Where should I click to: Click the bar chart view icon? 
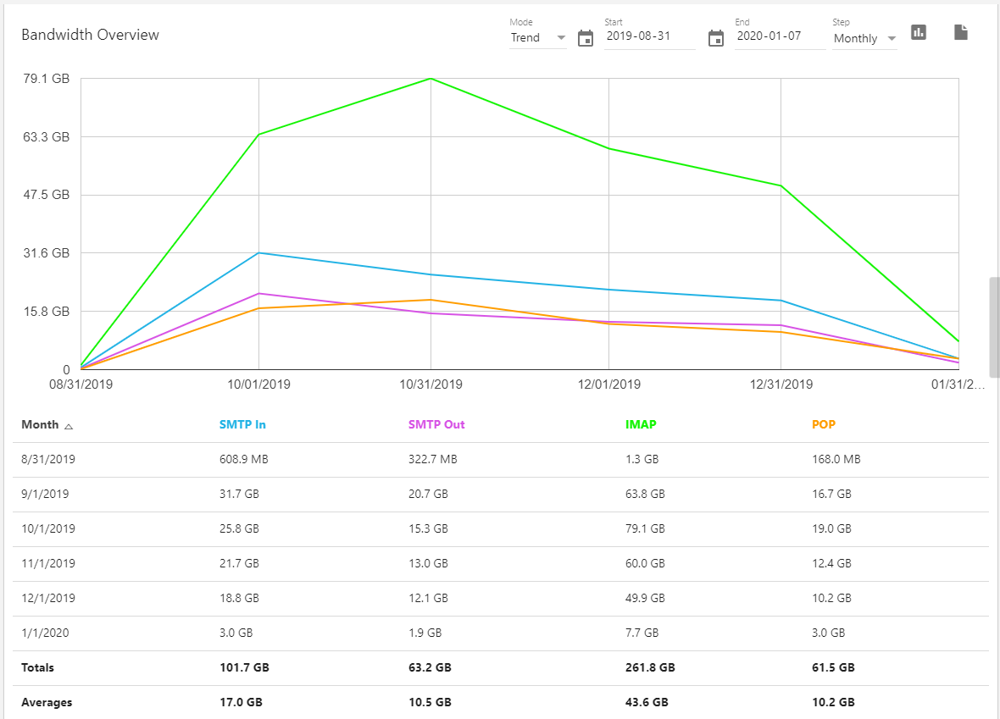point(919,32)
